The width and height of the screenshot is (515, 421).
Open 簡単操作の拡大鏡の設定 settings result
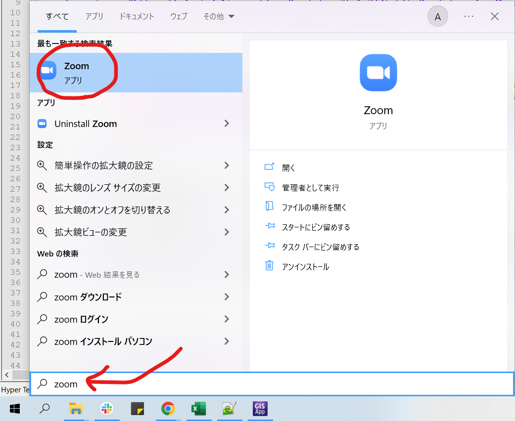[x=136, y=166]
